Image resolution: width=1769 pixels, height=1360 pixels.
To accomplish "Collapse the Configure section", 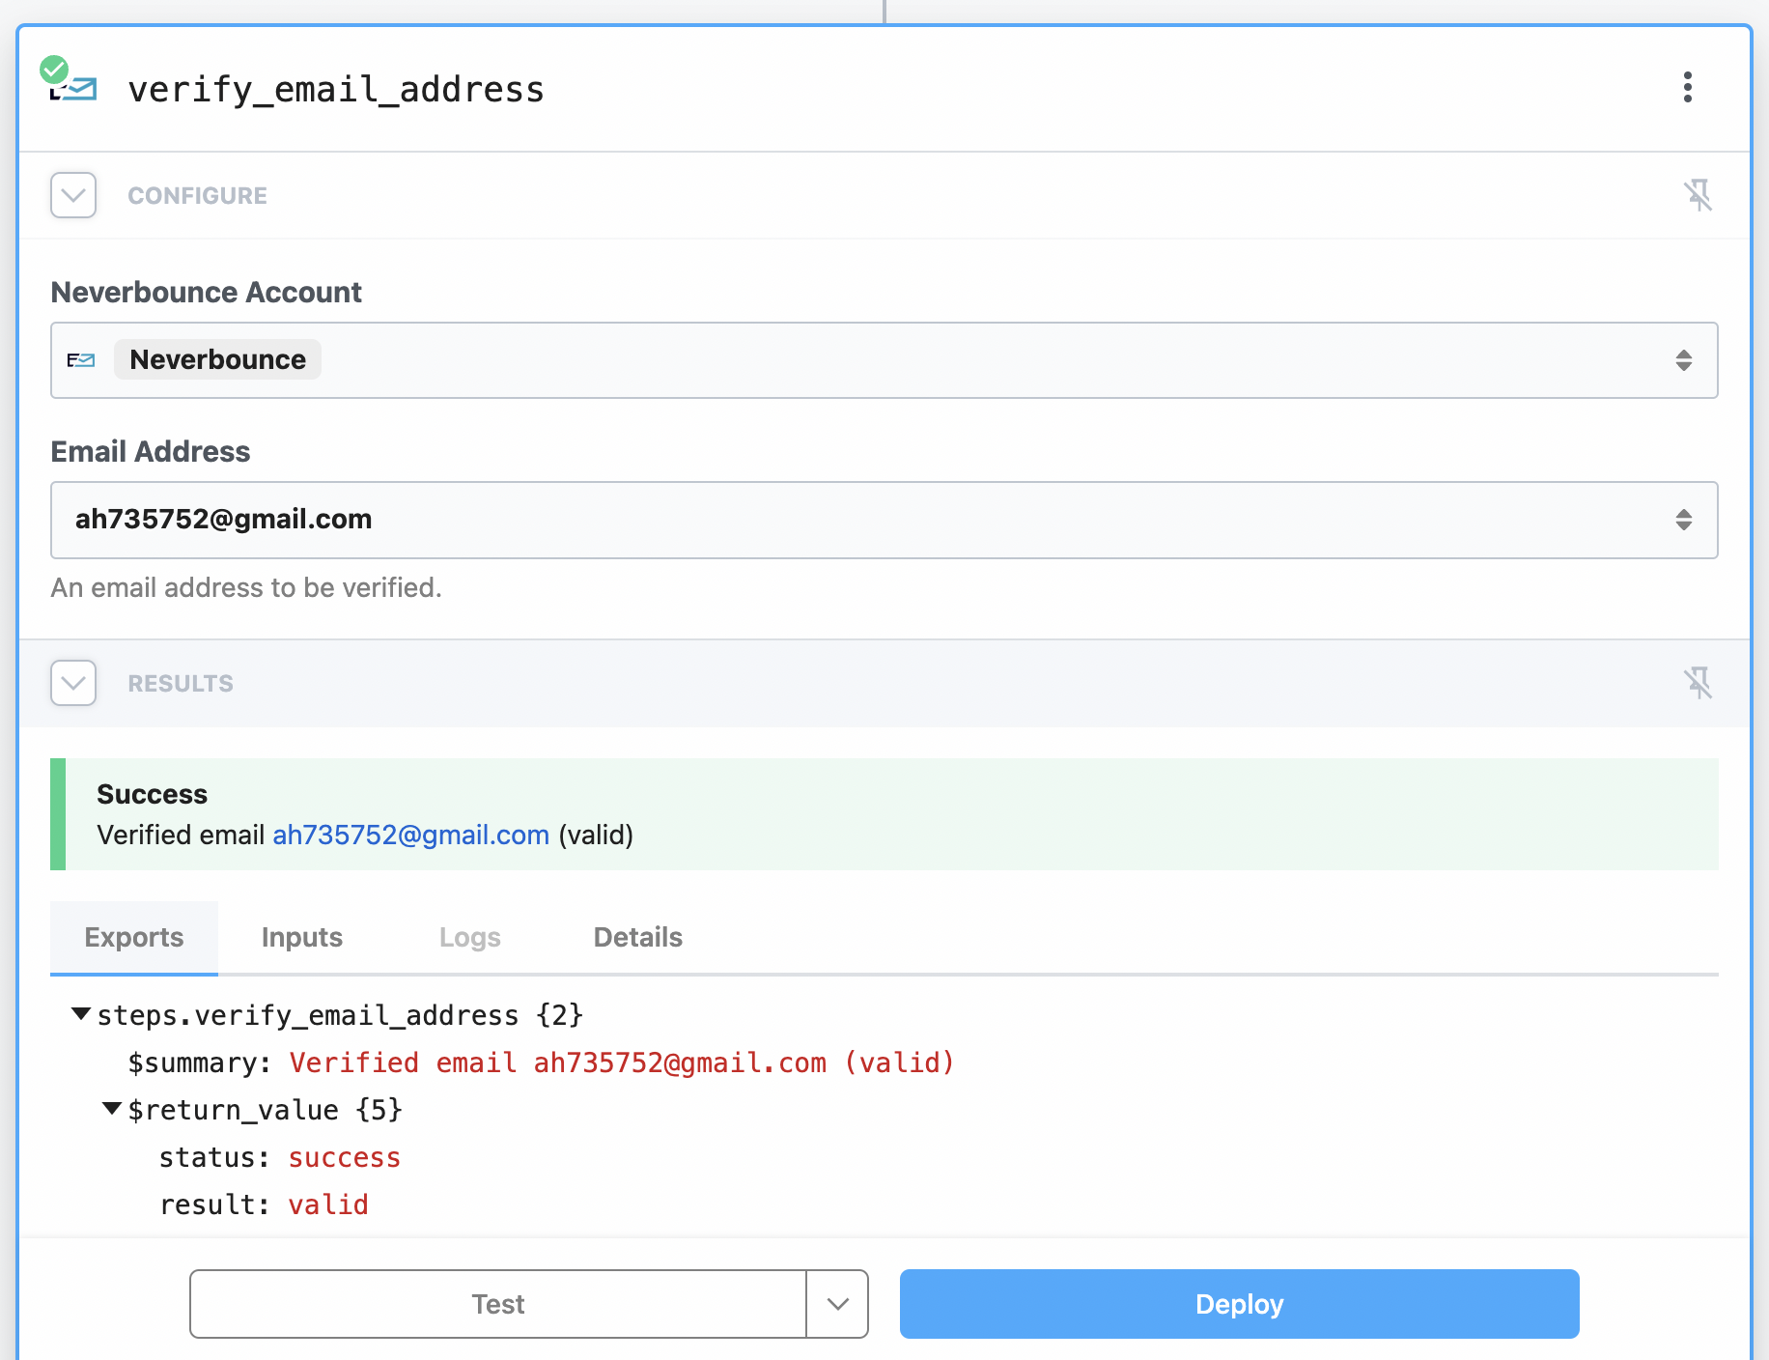I will tap(72, 195).
